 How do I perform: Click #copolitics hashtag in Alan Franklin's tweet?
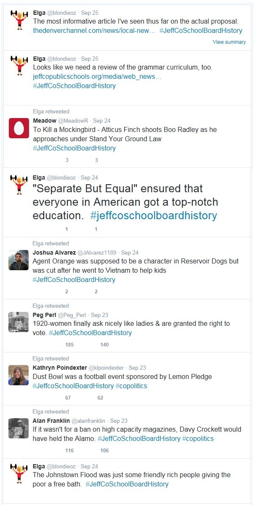[198, 438]
